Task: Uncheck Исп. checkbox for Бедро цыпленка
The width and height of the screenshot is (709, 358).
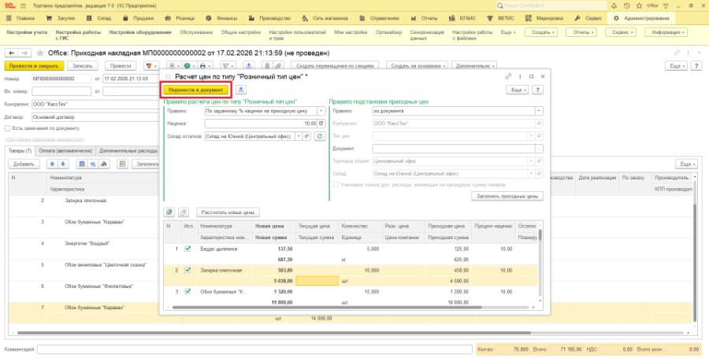Action: click(187, 249)
